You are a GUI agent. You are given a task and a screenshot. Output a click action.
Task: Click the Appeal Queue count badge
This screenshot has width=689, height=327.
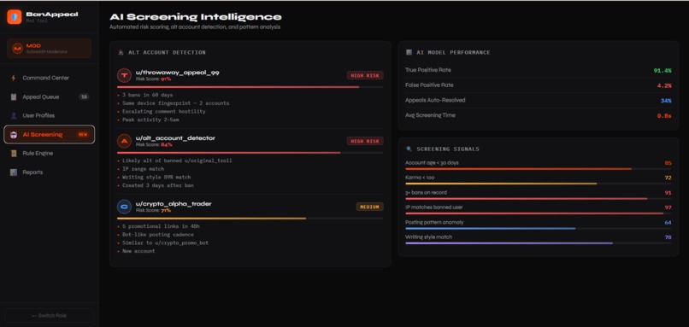[84, 97]
